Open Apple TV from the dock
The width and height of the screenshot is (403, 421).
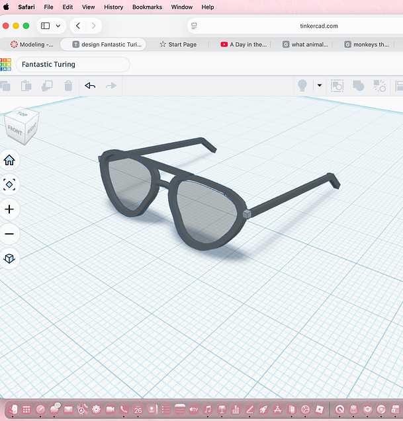click(194, 409)
